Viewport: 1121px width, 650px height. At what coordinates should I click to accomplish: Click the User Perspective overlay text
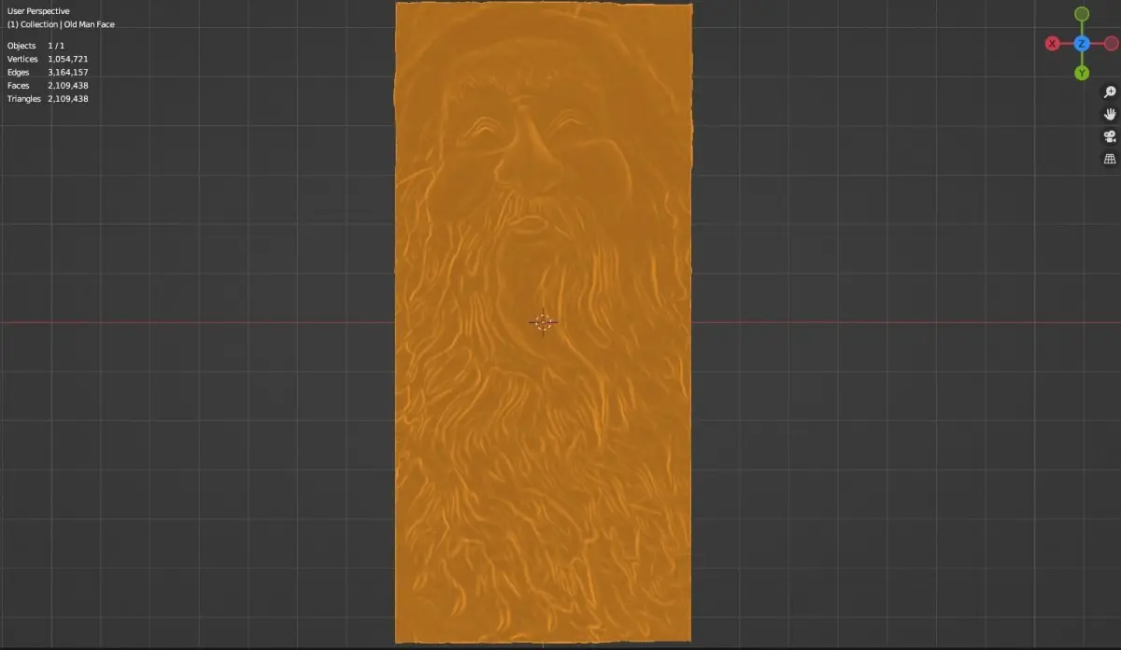38,11
